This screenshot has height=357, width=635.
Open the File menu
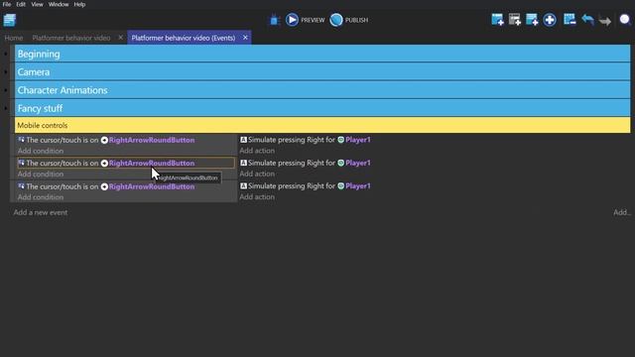pos(7,4)
